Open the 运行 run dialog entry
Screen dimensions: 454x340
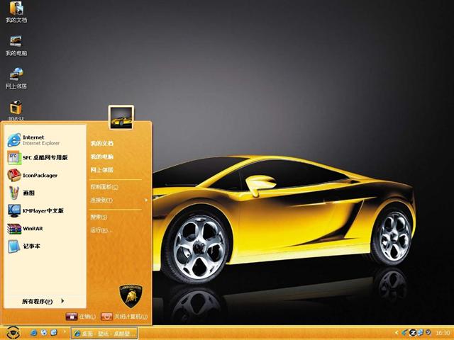pos(101,230)
